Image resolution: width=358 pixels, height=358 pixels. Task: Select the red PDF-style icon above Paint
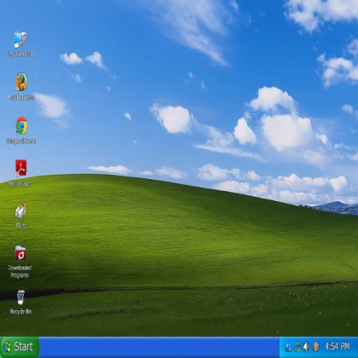pyautogui.click(x=20, y=168)
